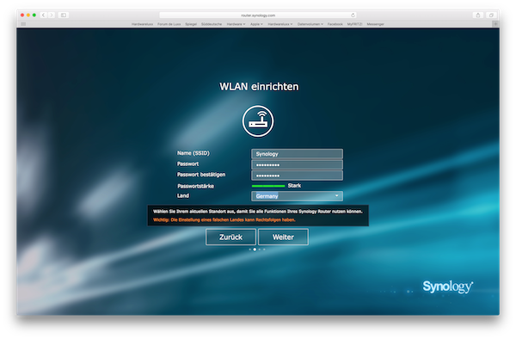This screenshot has width=516, height=339.
Task: Open the Facebook bookmark
Action: point(335,24)
